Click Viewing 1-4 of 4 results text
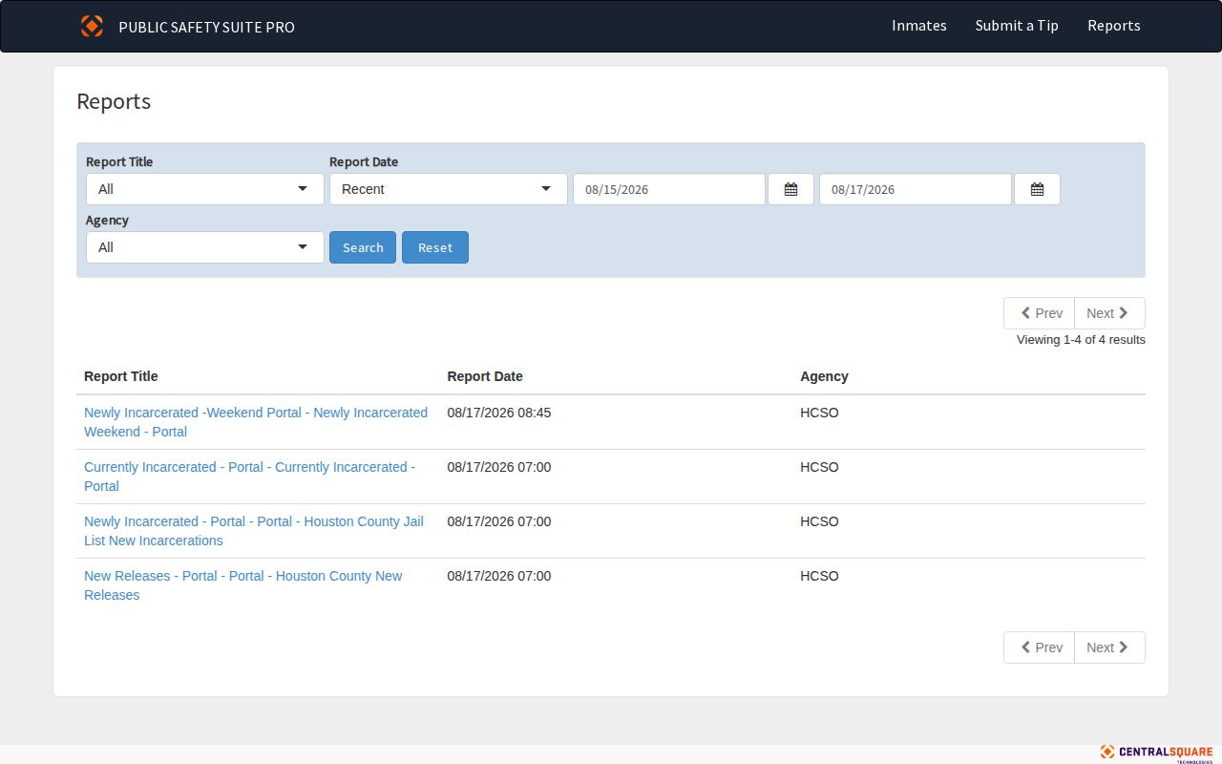 click(1081, 339)
